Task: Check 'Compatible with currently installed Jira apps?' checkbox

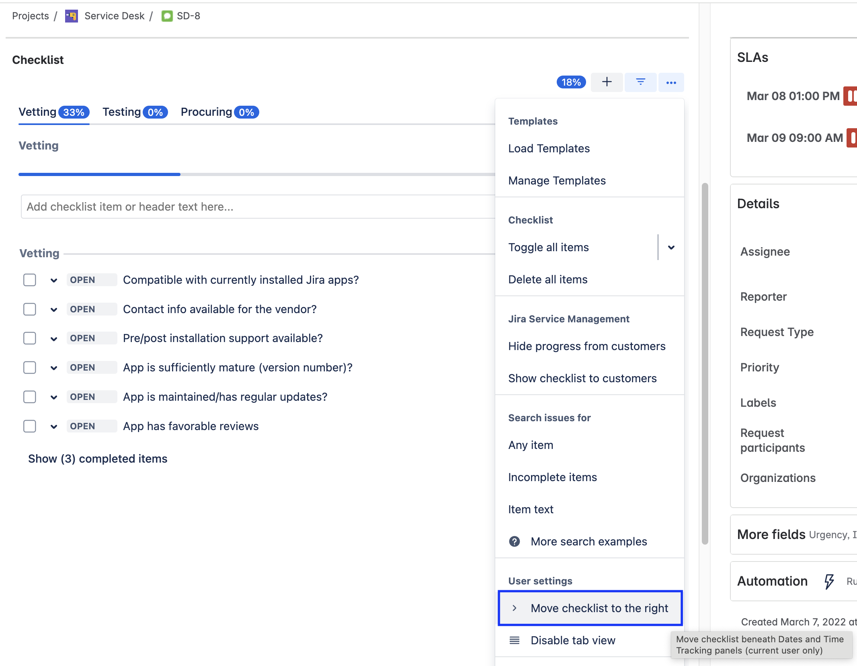Action: click(x=30, y=280)
